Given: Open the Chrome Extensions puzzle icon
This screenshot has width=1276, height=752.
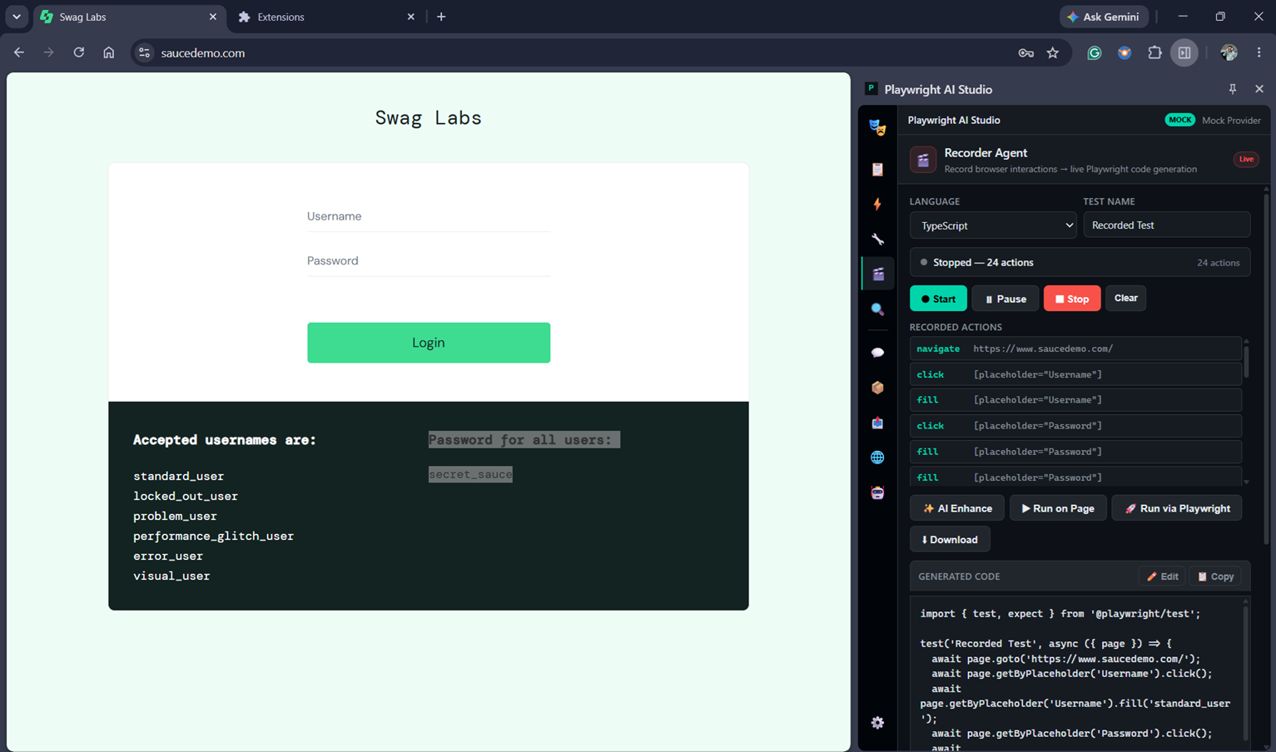Looking at the screenshot, I should (1154, 52).
